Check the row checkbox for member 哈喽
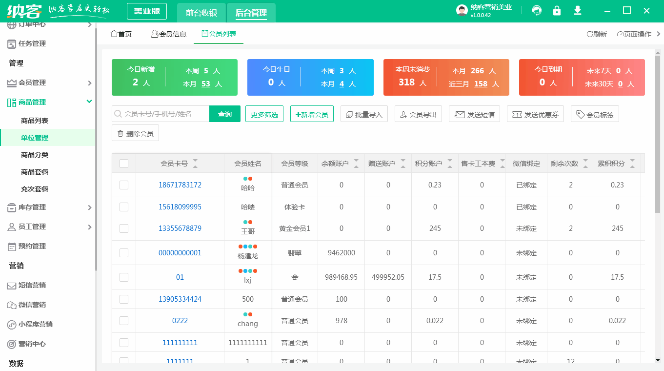664x371 pixels. coord(123,206)
